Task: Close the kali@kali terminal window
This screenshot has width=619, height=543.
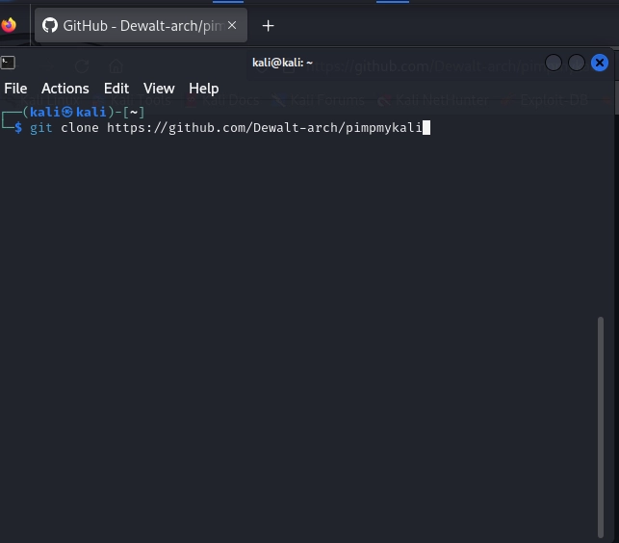Action: 600,63
